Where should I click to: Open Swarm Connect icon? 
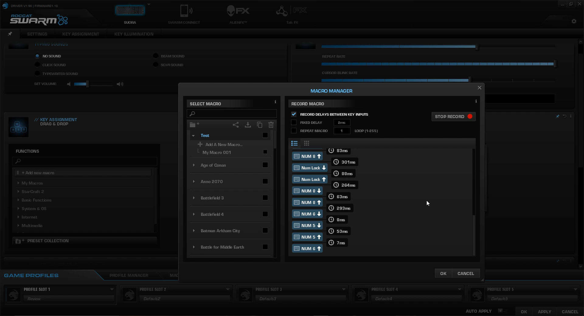(186, 11)
